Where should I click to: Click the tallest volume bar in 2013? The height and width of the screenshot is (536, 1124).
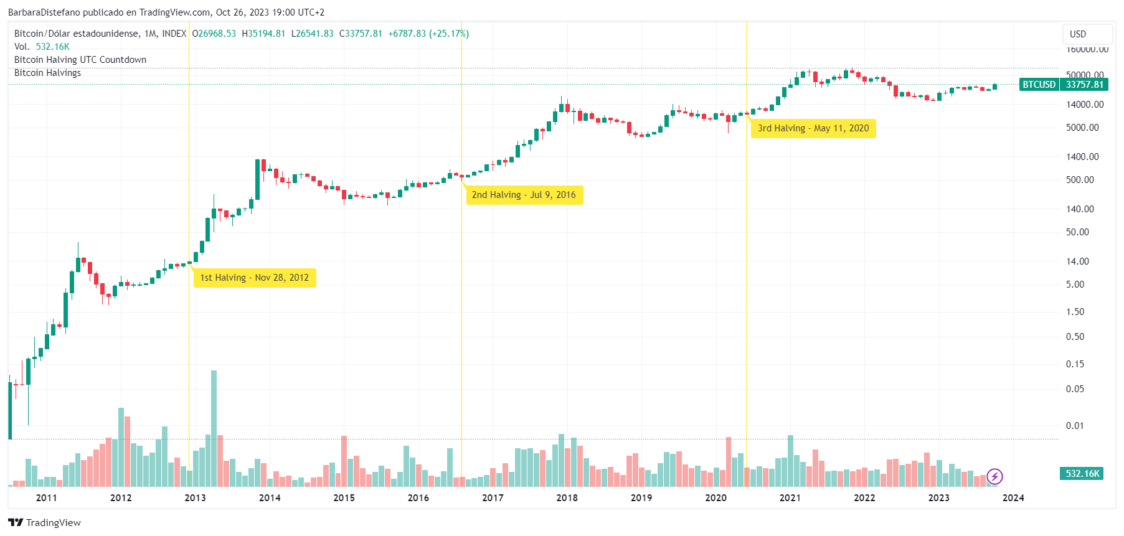point(214,428)
